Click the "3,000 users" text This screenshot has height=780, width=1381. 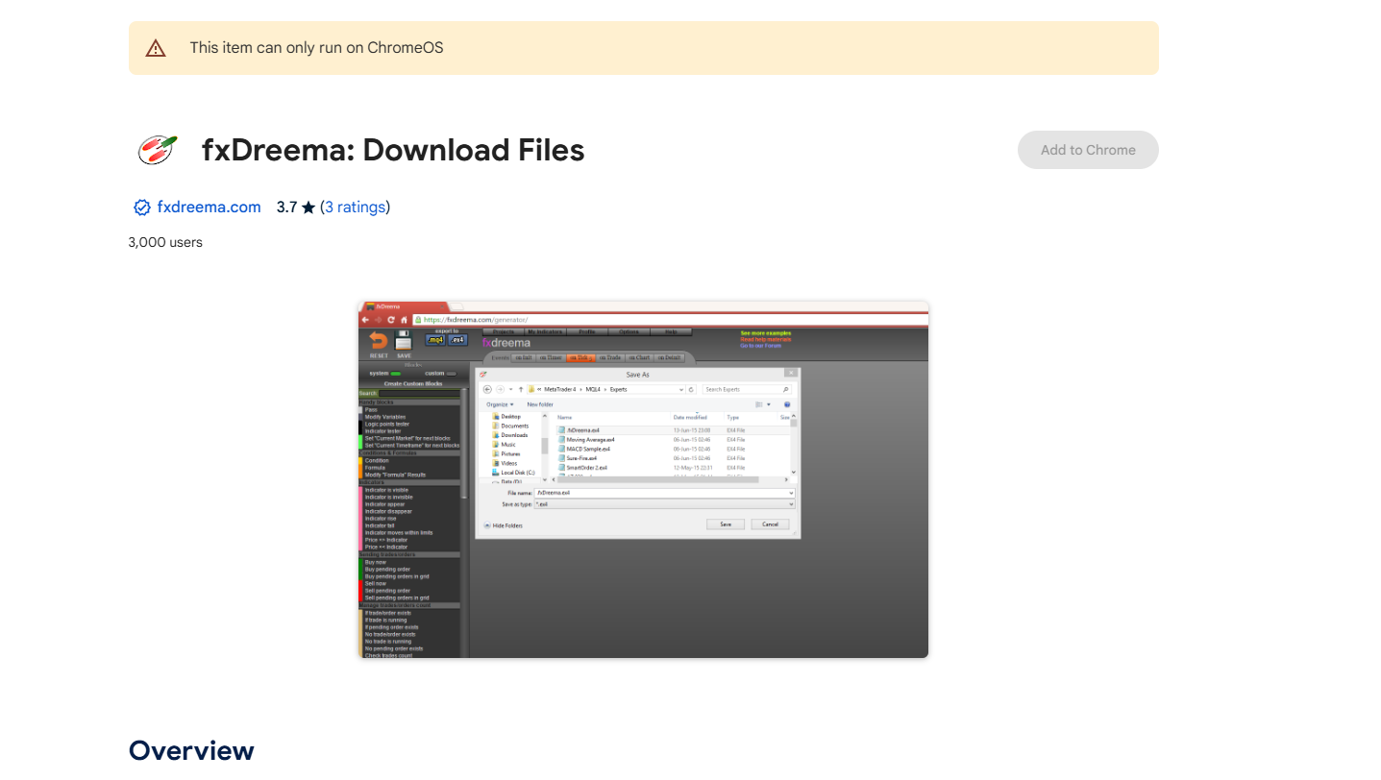[x=165, y=242]
